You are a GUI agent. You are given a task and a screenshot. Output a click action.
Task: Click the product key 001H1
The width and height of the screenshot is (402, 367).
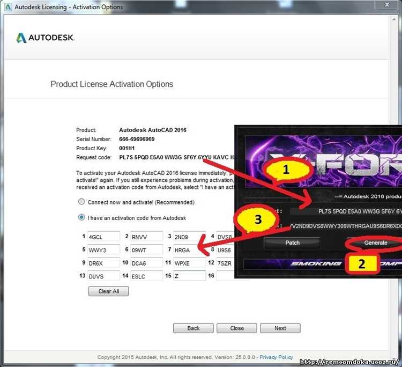(x=126, y=148)
